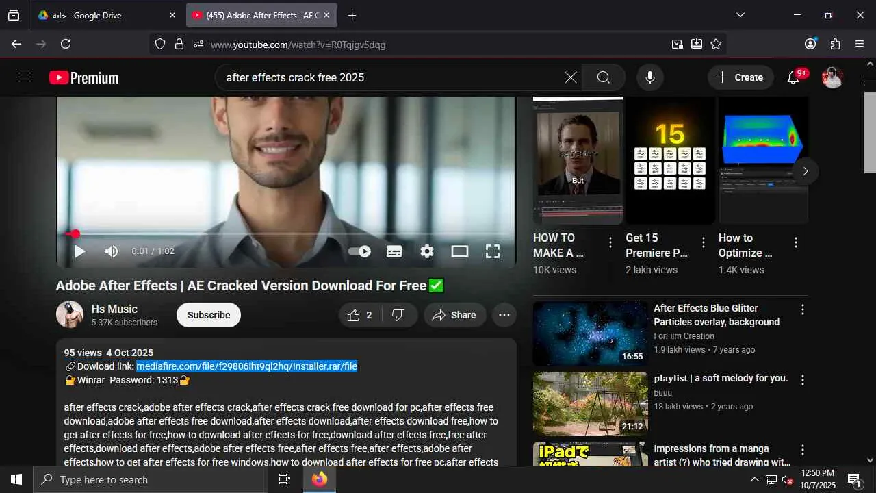Dislike the video
The width and height of the screenshot is (876, 493).
(x=399, y=315)
